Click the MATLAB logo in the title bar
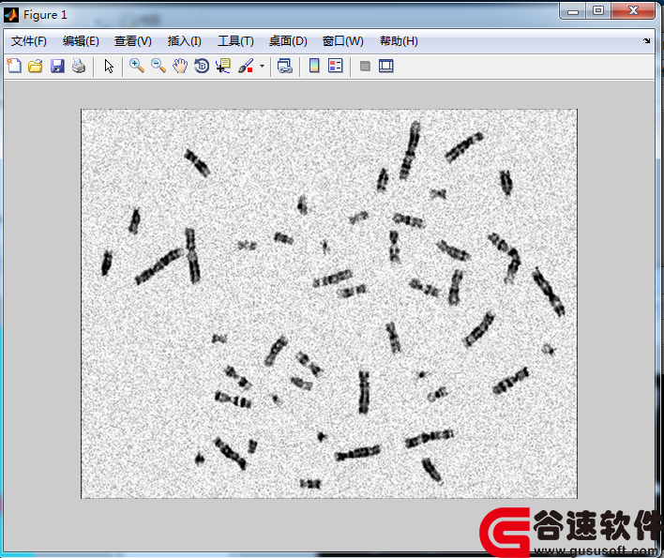Viewport: 664px width, 558px height. tap(11, 15)
